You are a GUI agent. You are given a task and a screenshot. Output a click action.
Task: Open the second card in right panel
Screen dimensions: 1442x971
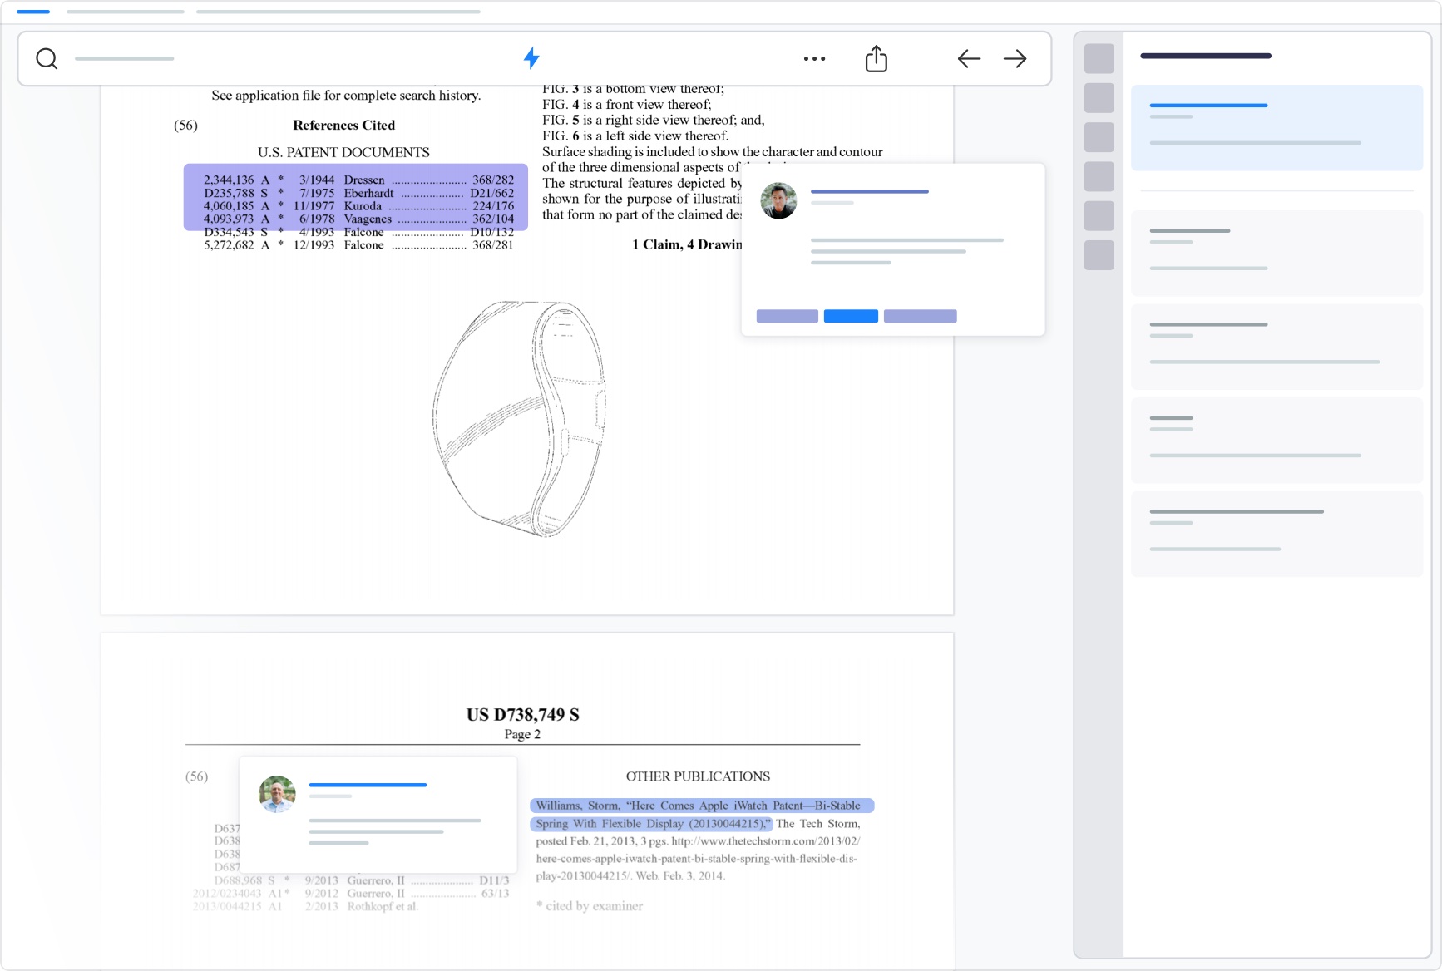tap(1277, 254)
